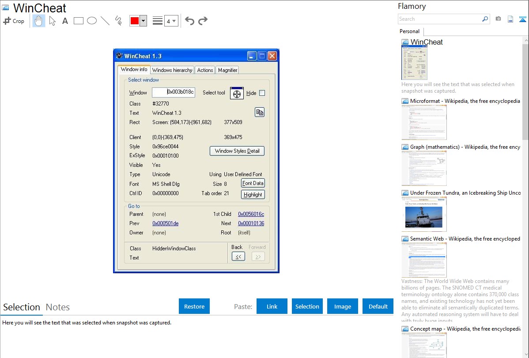Viewport: 529px width, 358px height.
Task: Click the up arrow on the snapshot list scrollbar
Action: coord(525,40)
